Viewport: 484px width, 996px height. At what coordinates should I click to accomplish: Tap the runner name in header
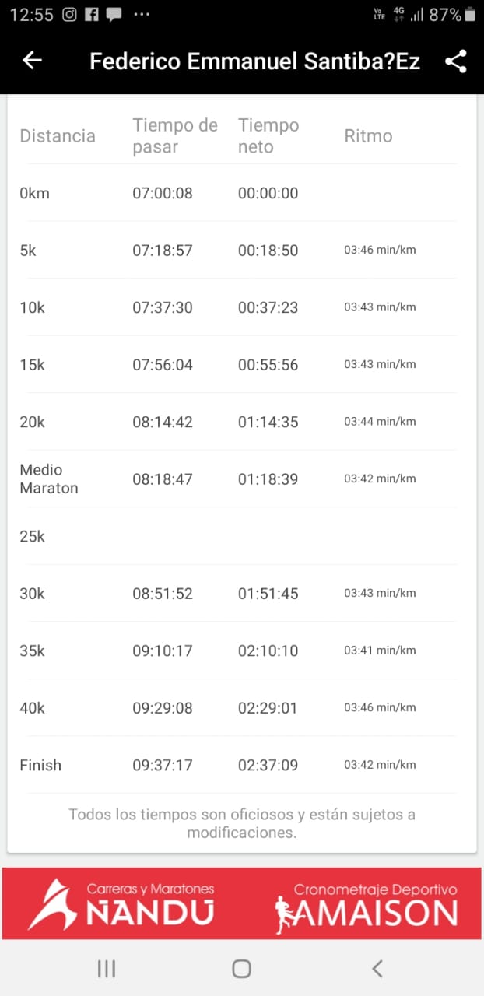(254, 61)
